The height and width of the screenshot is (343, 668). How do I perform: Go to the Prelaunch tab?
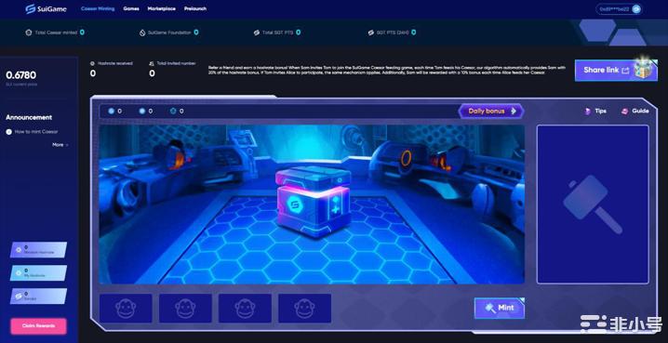pos(195,8)
